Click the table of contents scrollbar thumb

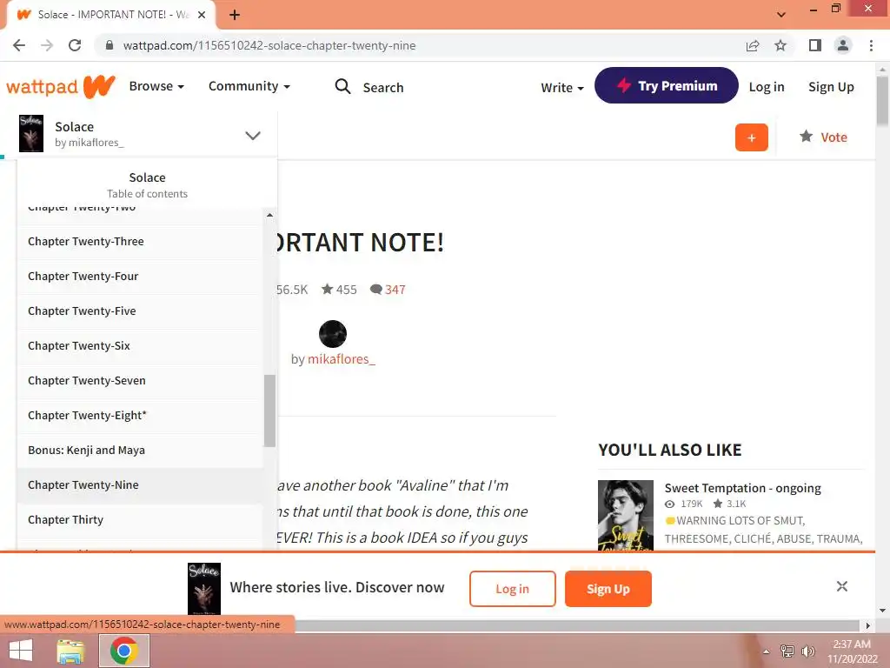click(269, 411)
